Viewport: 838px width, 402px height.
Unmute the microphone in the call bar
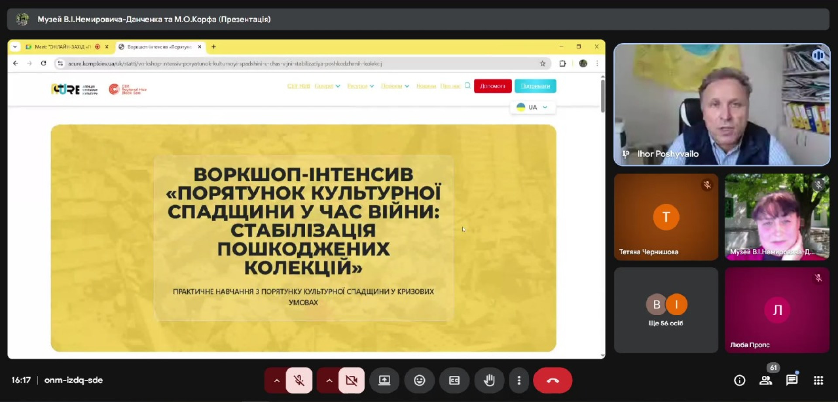click(299, 381)
